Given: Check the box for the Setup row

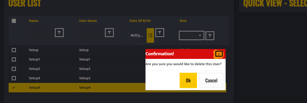Looking at the screenshot, I should tap(14, 50).
